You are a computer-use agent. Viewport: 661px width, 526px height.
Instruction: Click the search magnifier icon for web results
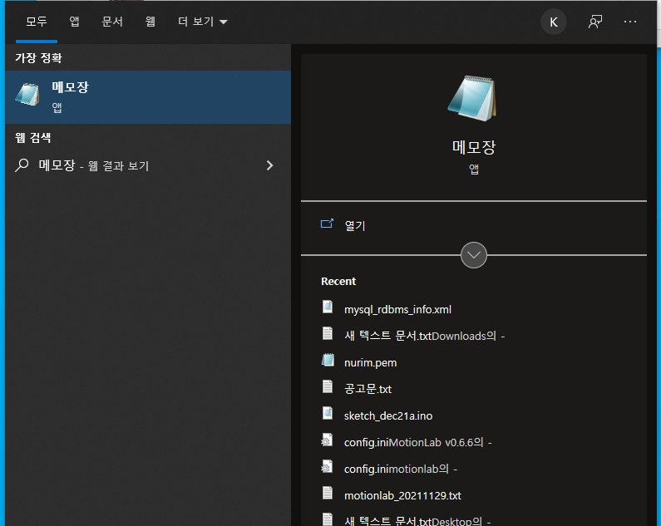click(x=22, y=165)
